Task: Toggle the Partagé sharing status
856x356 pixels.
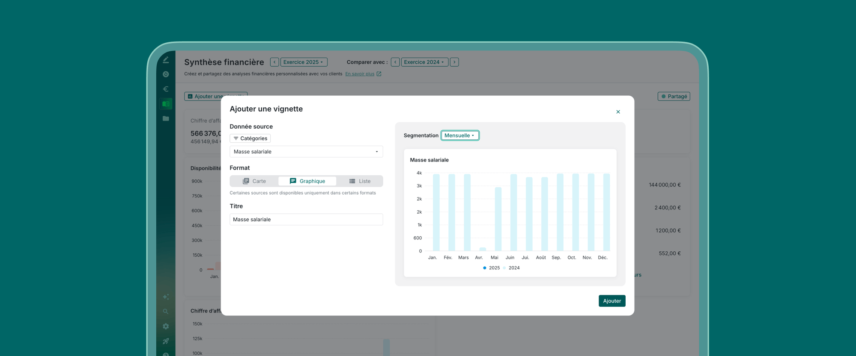Action: 674,96
